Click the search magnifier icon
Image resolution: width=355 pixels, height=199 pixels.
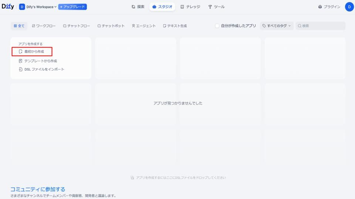pyautogui.click(x=300, y=26)
